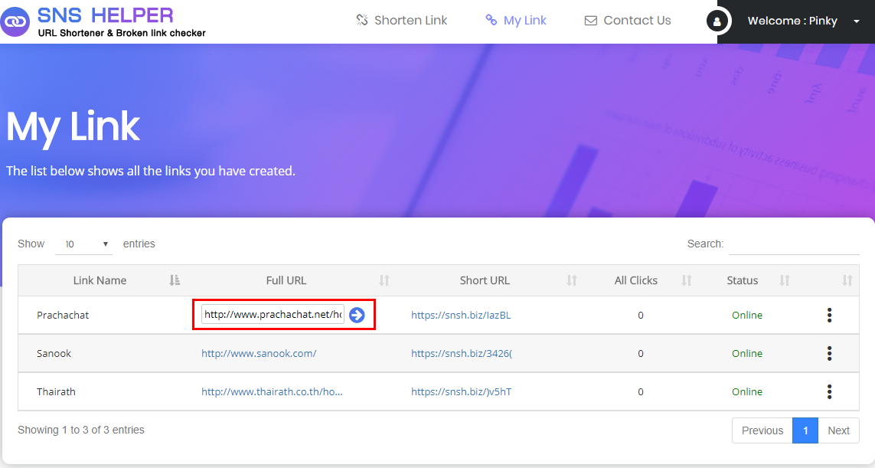875x468 pixels.
Task: Sort by Full URL using its sort arrows
Action: coord(384,280)
